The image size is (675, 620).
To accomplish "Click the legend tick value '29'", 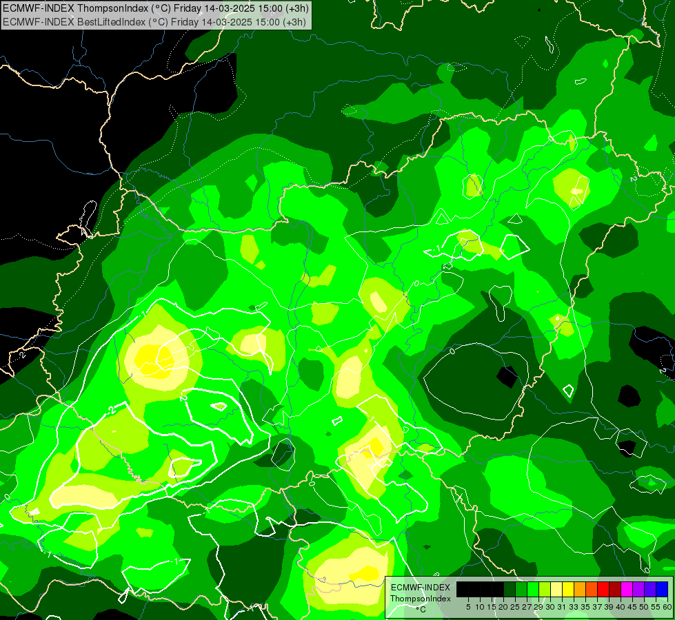I will tap(538, 607).
